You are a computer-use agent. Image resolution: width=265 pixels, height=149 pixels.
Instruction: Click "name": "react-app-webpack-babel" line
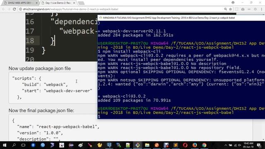[x=58, y=127]
